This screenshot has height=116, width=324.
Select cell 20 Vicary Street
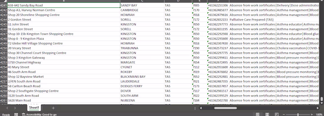click(64, 48)
